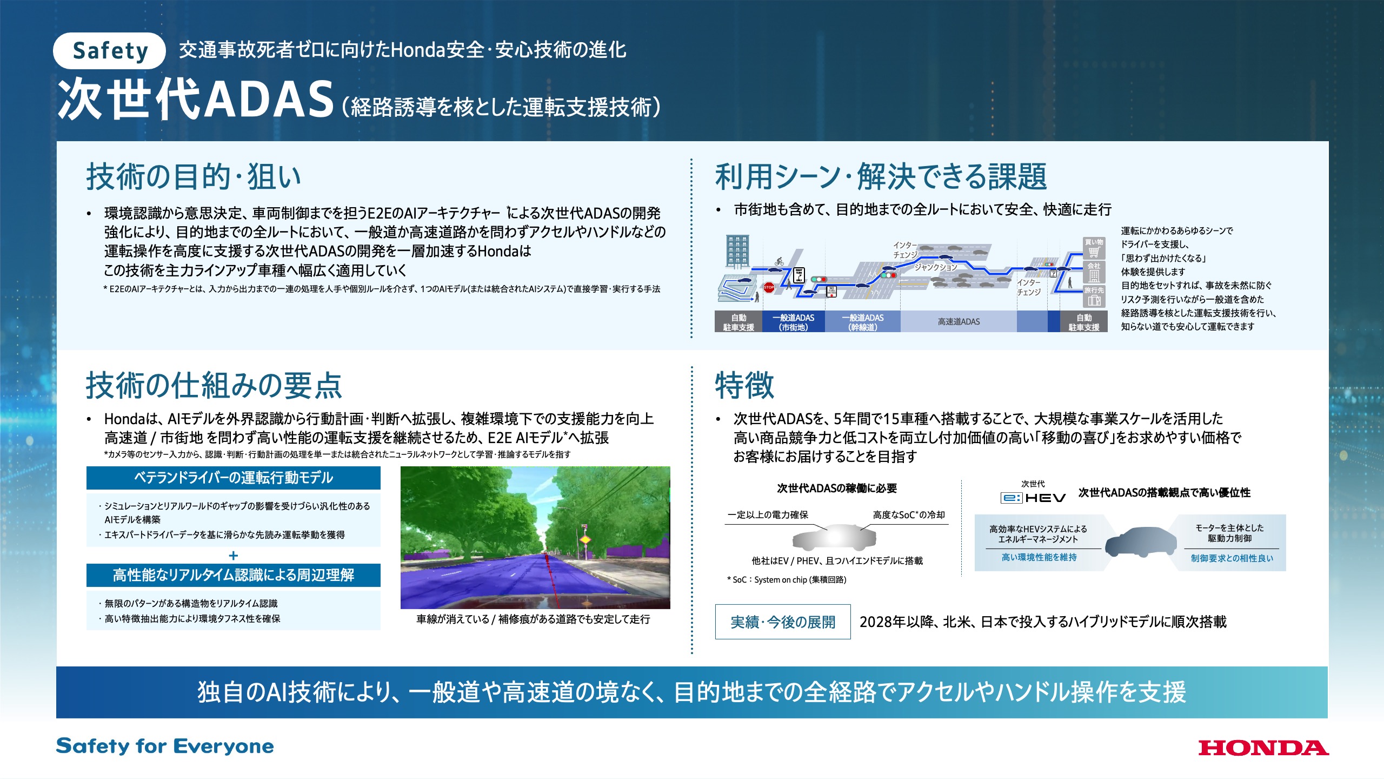
Task: Click the image caption 車線が消えている / 補修痕がある道路
Action: point(533,619)
